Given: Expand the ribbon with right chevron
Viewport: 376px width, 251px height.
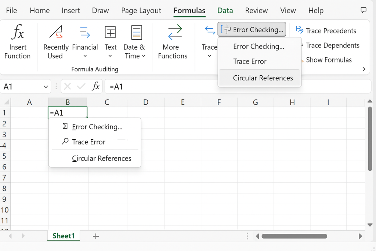Looking at the screenshot, I should [364, 69].
